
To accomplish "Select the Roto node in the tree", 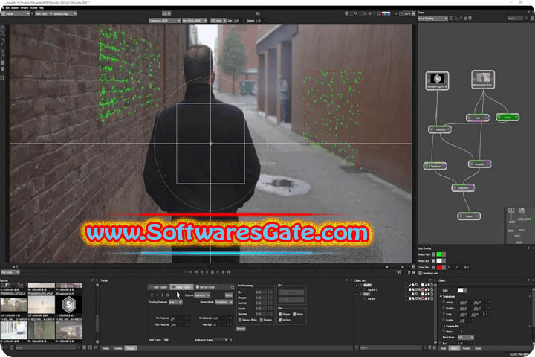I will point(478,118).
